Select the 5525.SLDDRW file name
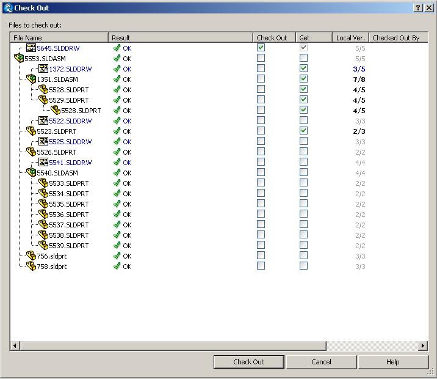 70,142
